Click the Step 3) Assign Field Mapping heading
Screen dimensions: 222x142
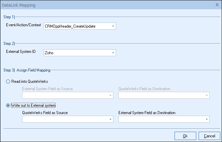[26, 70]
